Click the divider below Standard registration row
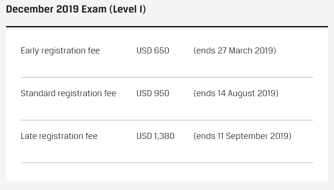 coord(167,120)
